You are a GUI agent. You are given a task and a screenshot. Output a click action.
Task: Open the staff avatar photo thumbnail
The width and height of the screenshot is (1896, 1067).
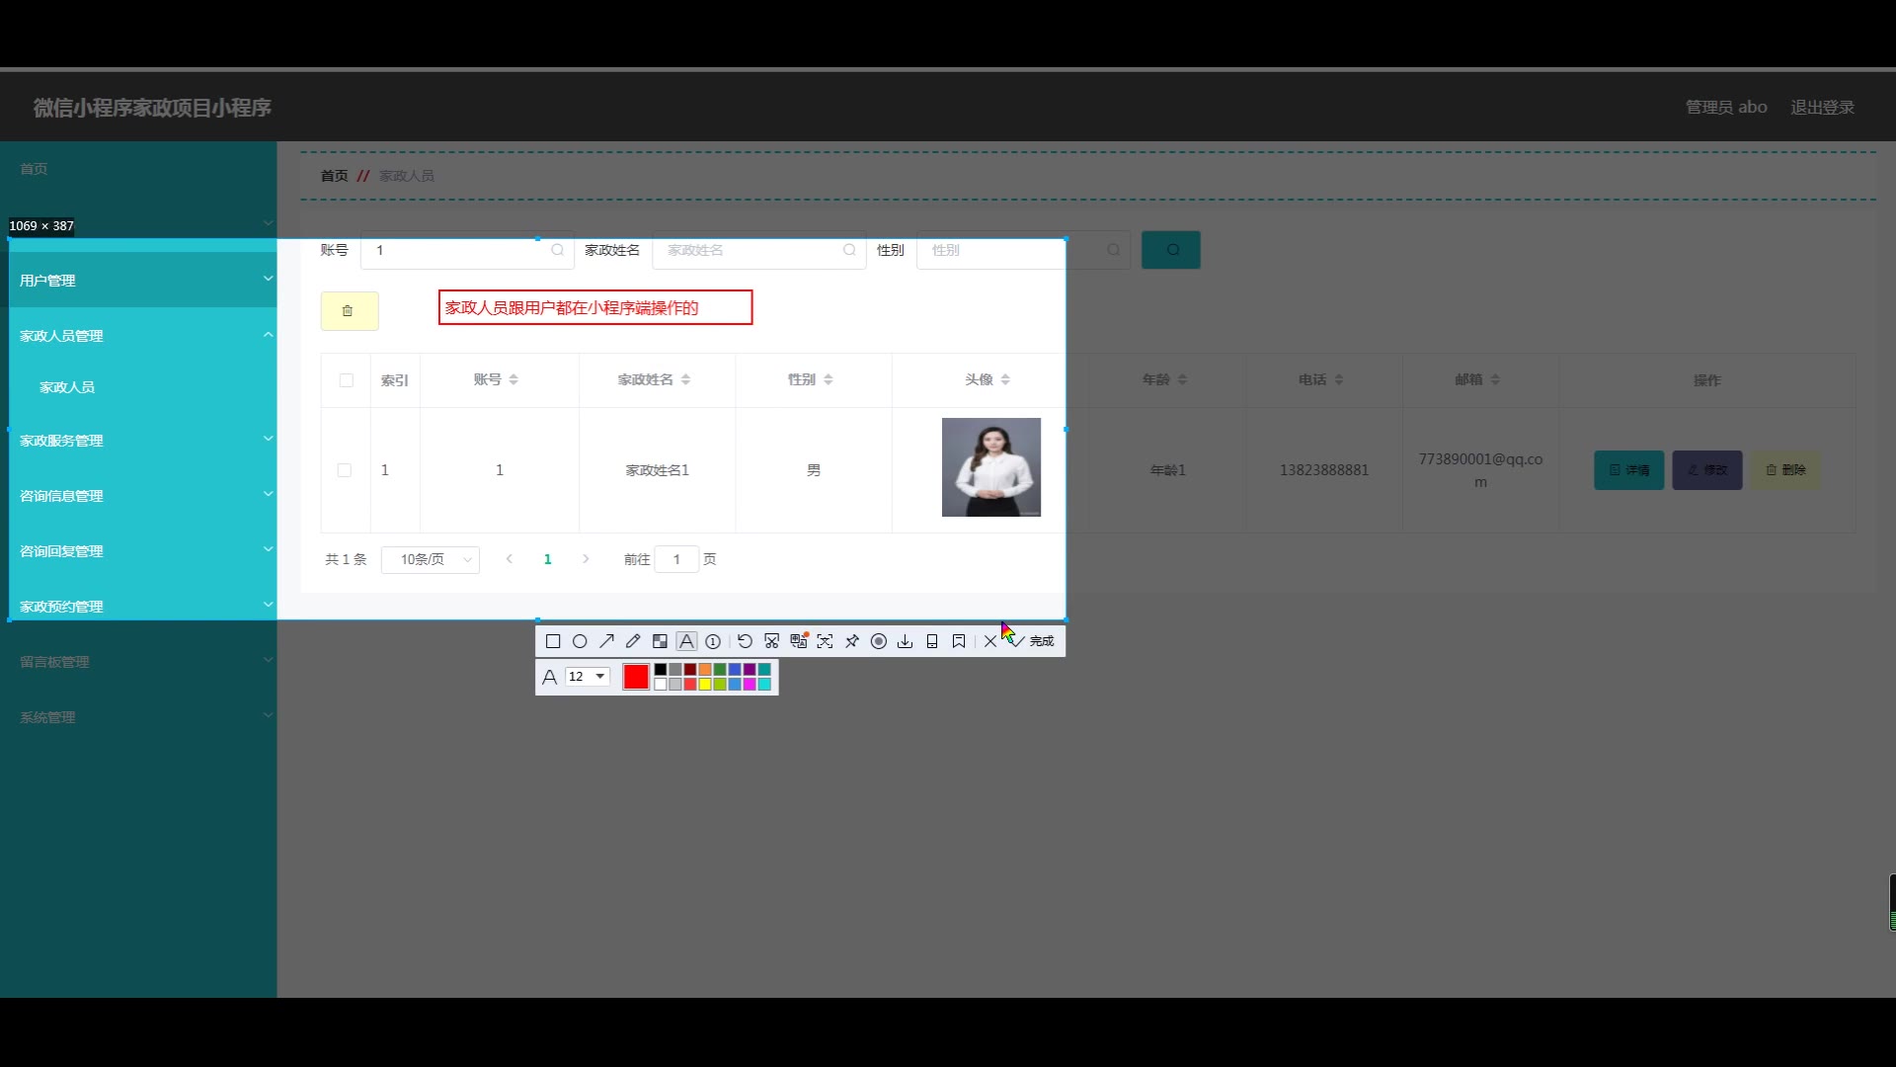[x=991, y=467]
